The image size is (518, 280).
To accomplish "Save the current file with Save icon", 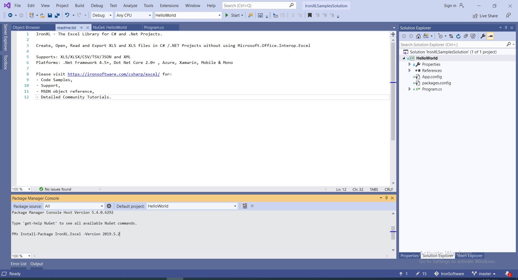I will [50, 15].
